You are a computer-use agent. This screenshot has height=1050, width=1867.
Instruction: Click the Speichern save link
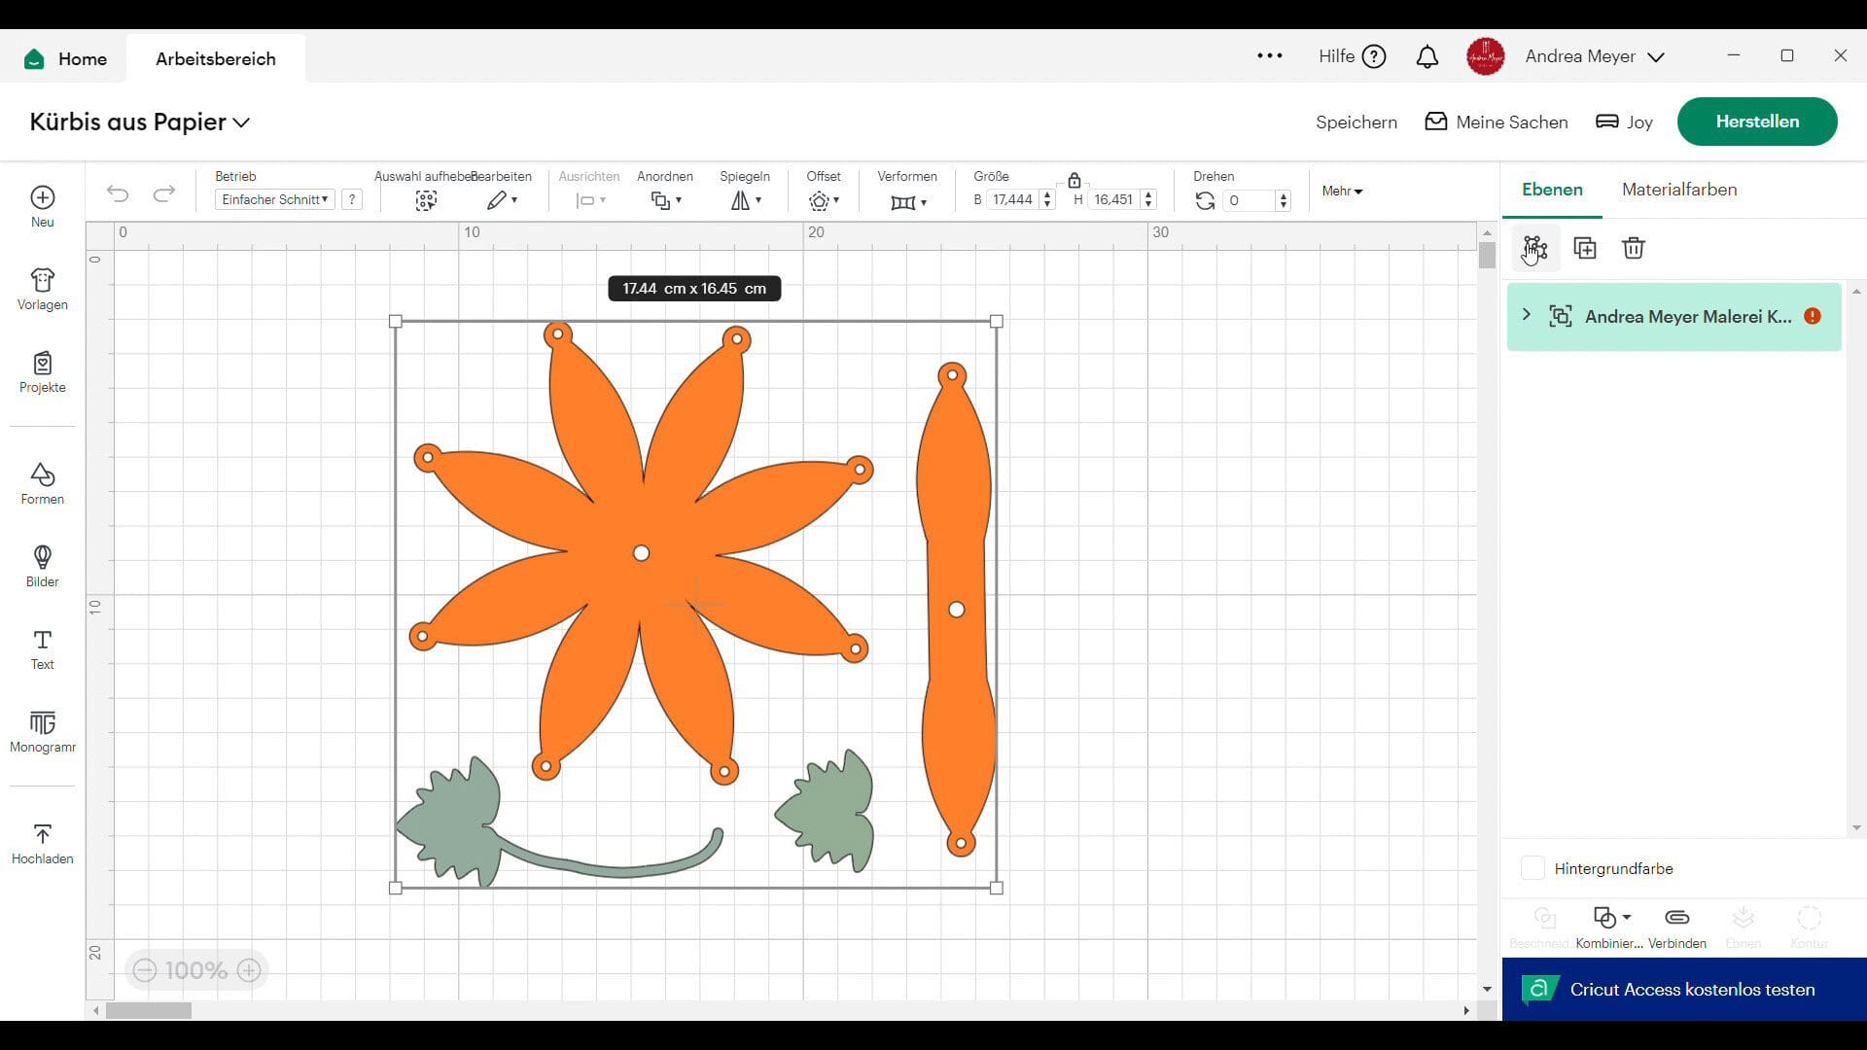pyautogui.click(x=1356, y=122)
